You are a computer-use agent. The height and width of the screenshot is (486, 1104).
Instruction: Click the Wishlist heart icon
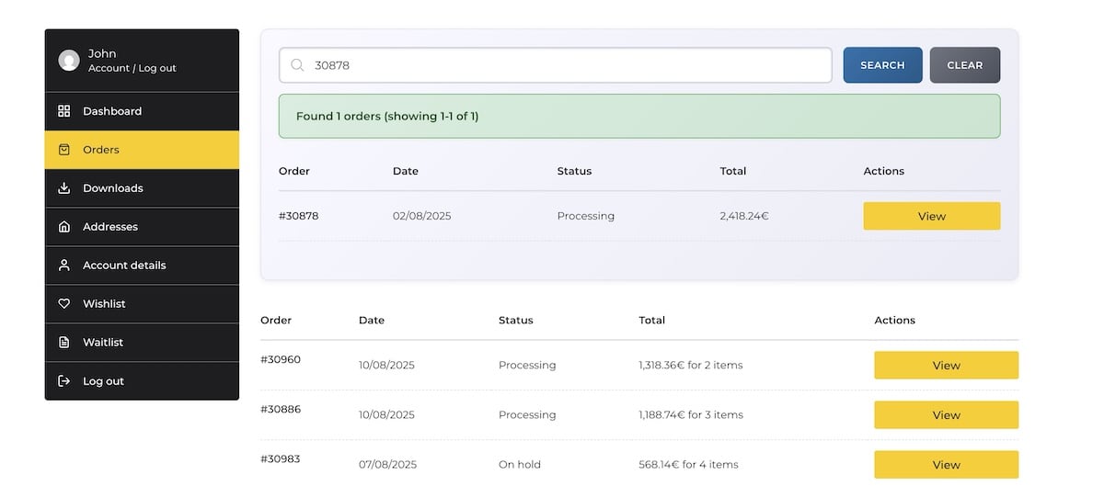pyautogui.click(x=64, y=304)
